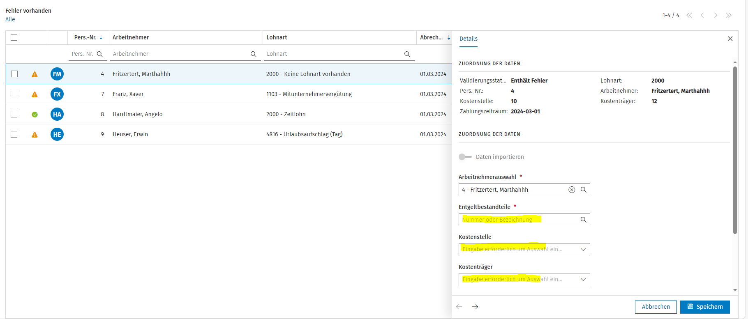Check the box for Fritzertert, Marthahhh
The height and width of the screenshot is (319, 748).
[x=14, y=74]
